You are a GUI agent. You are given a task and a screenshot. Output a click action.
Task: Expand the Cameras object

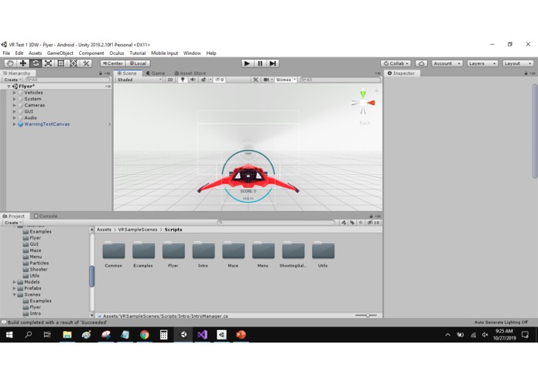click(15, 105)
